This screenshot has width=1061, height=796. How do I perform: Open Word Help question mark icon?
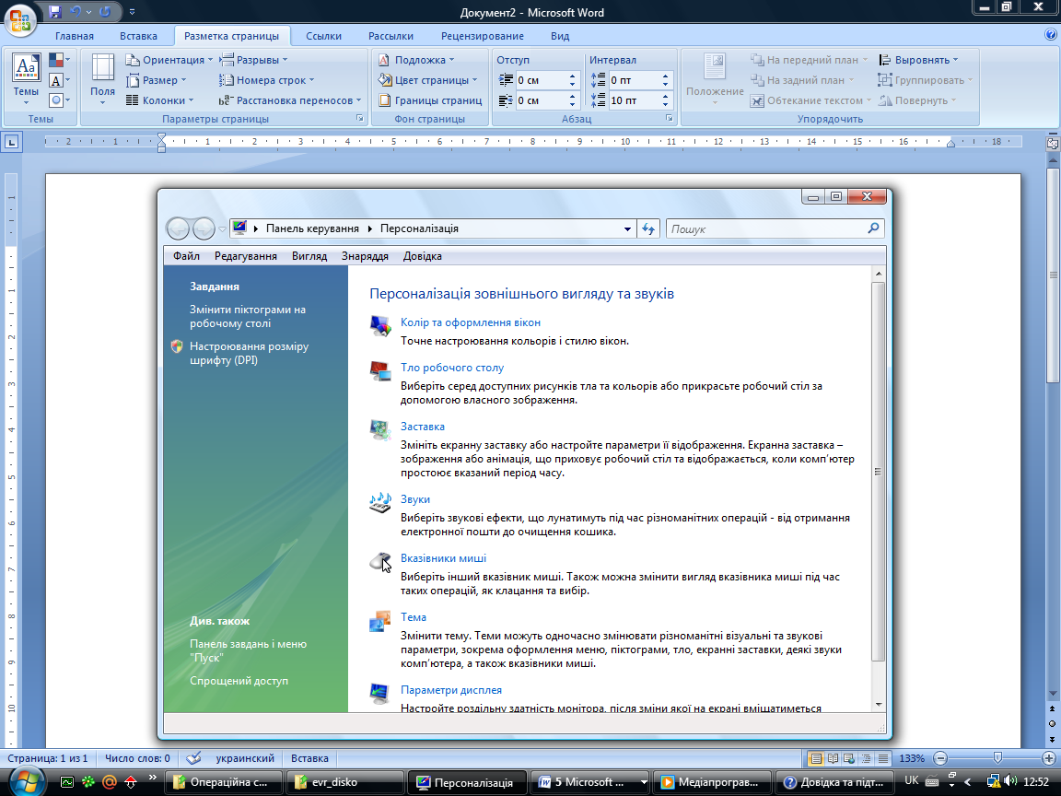pyautogui.click(x=1051, y=34)
